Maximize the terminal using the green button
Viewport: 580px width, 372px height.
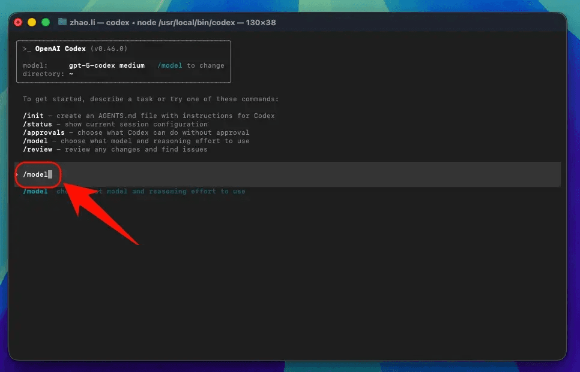pos(46,23)
